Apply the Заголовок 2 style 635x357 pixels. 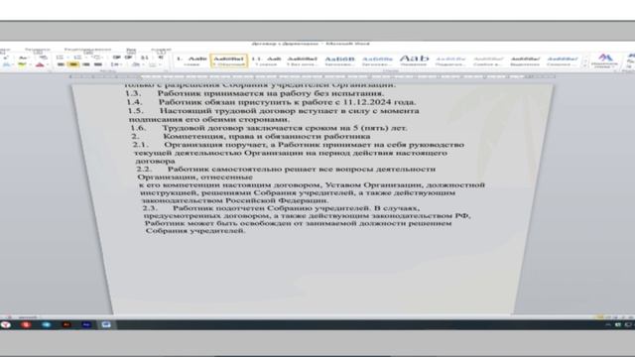pyautogui.click(x=377, y=60)
